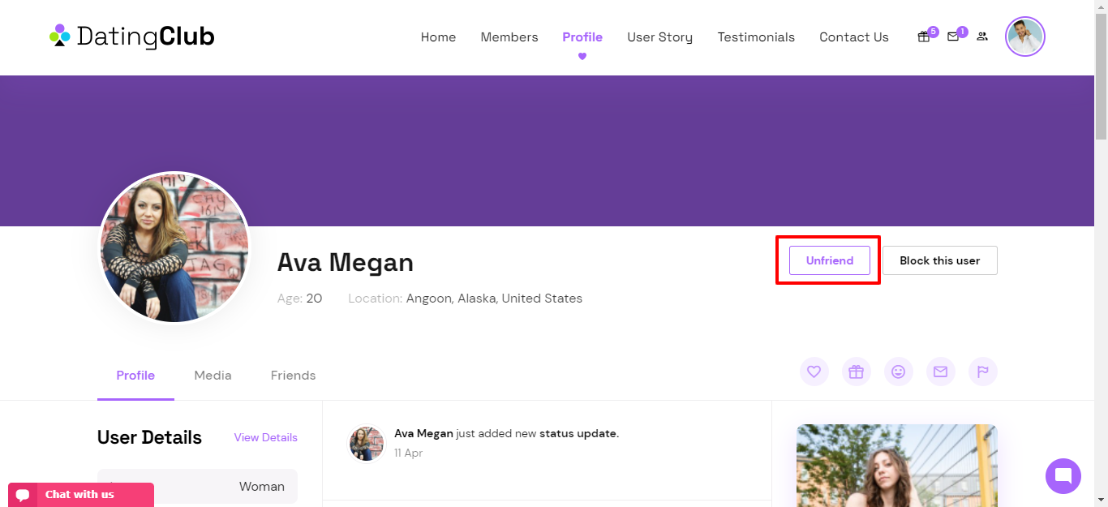Click Ava Megan's avatar in status update
1108x507 pixels.
pyautogui.click(x=367, y=444)
